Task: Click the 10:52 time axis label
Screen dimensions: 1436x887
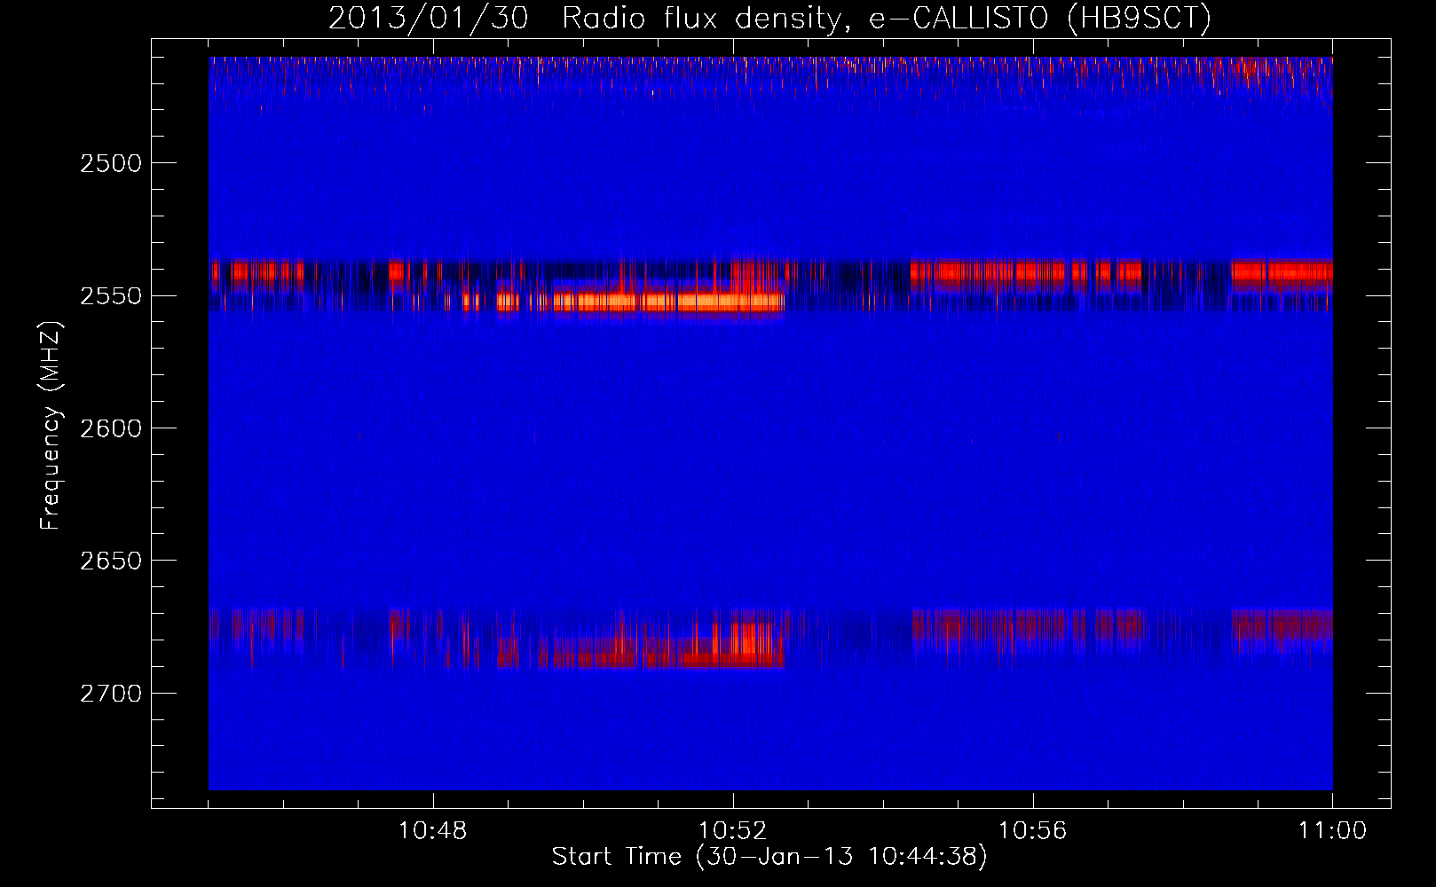Action: [x=733, y=831]
